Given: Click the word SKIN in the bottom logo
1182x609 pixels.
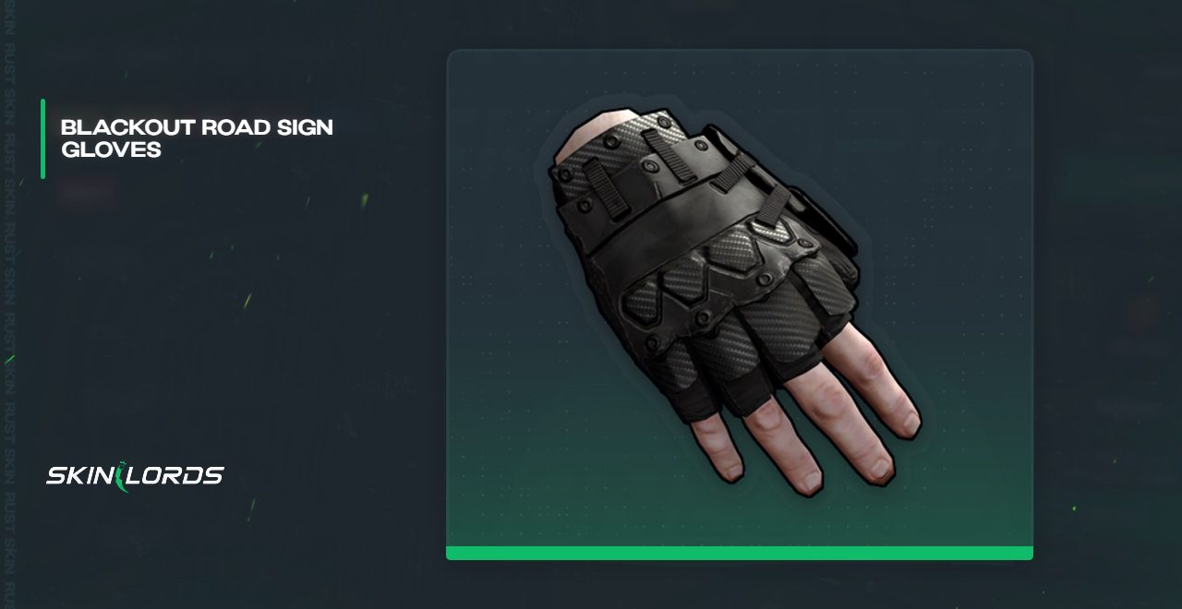Looking at the screenshot, I should pyautogui.click(x=79, y=476).
